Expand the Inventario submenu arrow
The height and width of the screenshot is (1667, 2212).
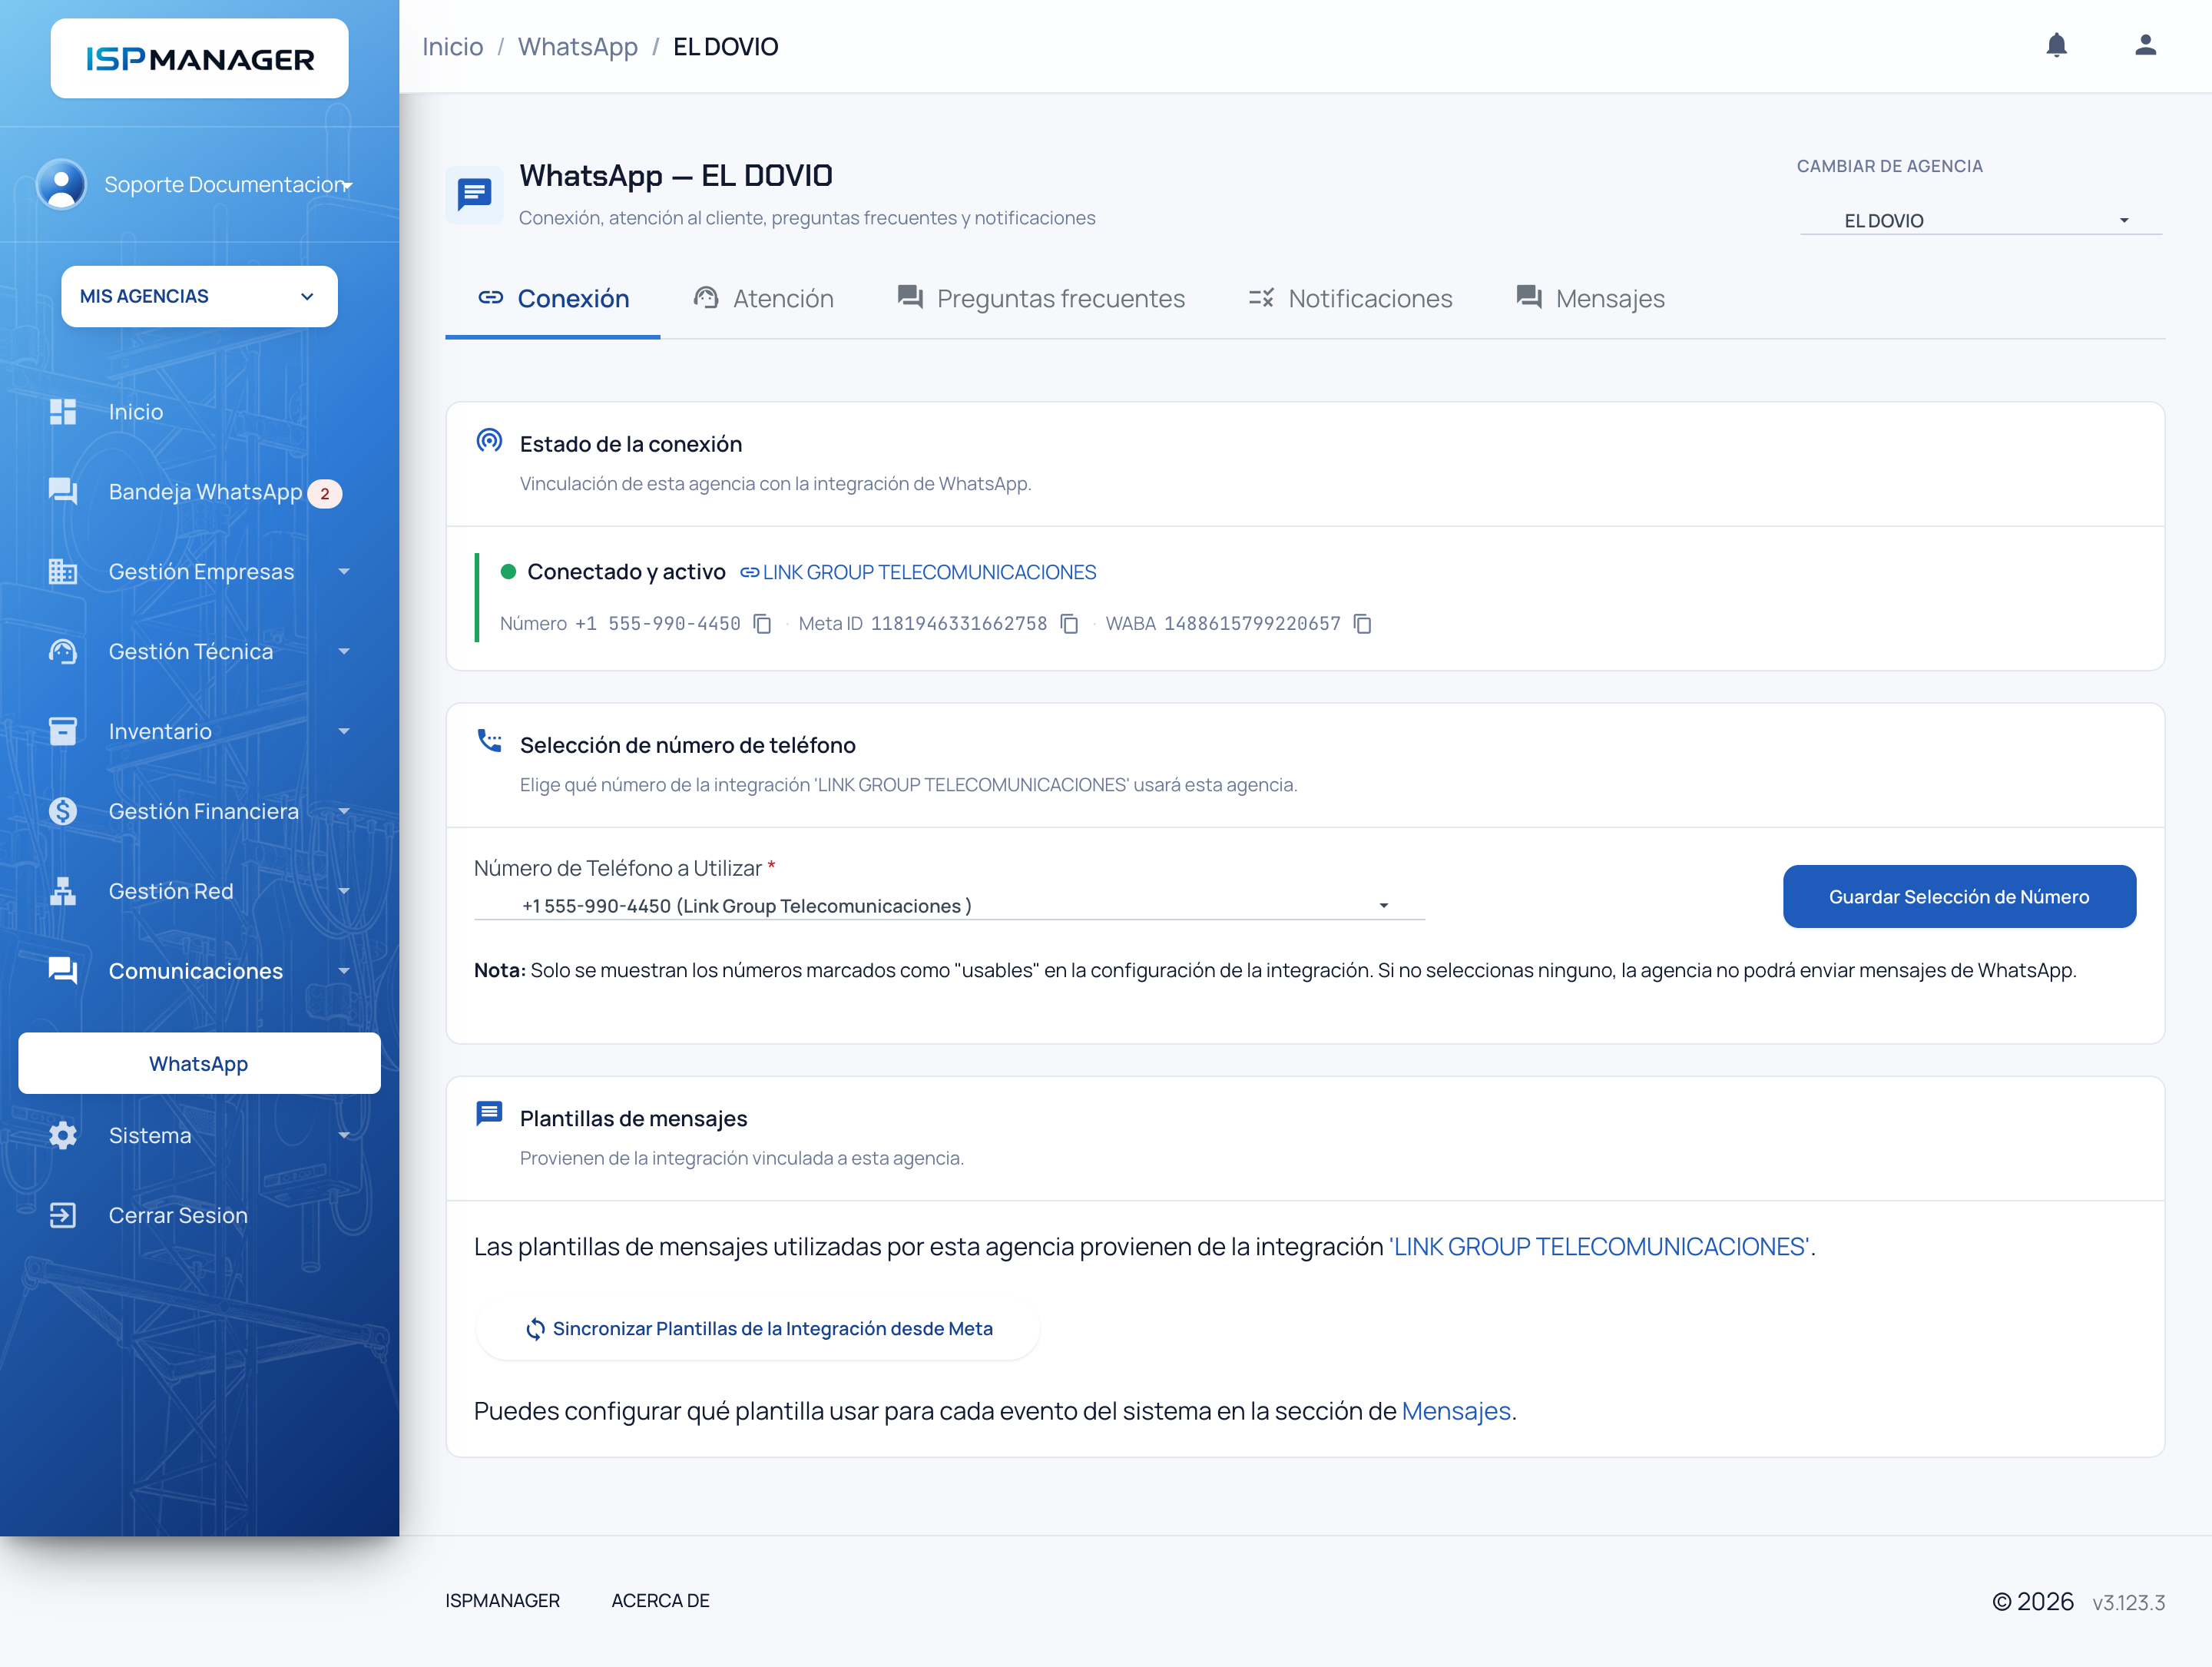pyautogui.click(x=344, y=732)
